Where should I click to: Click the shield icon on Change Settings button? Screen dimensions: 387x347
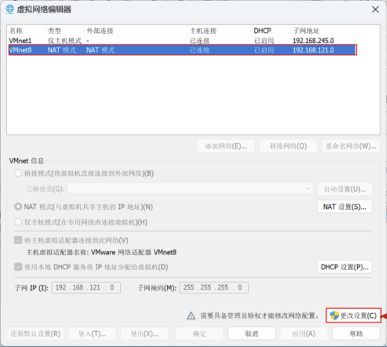pos(334,315)
